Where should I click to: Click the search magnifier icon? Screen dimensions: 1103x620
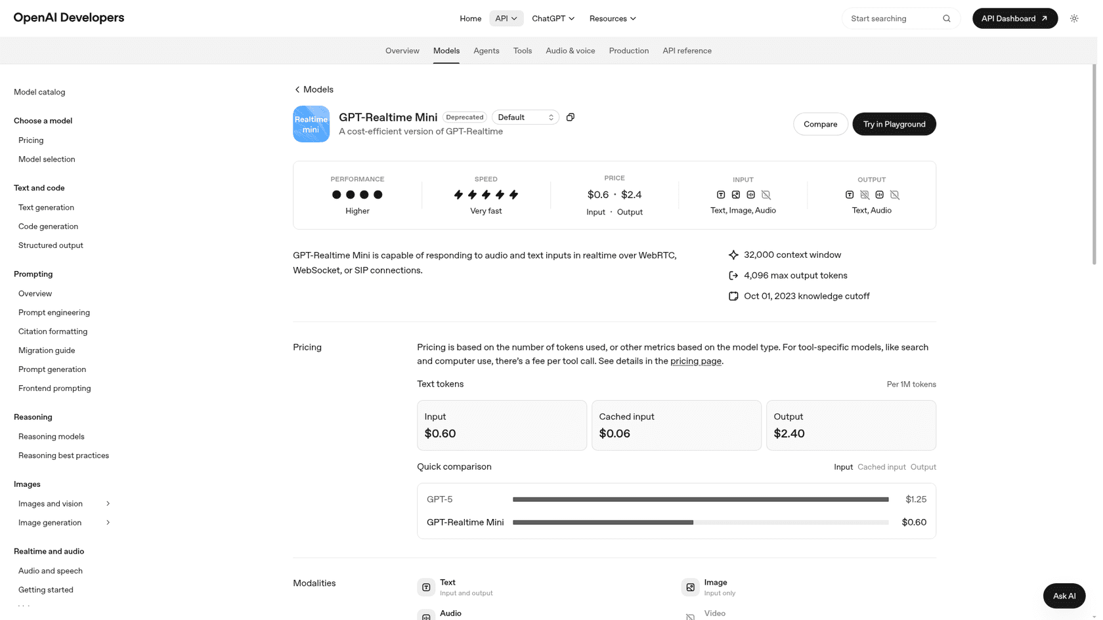946,18
